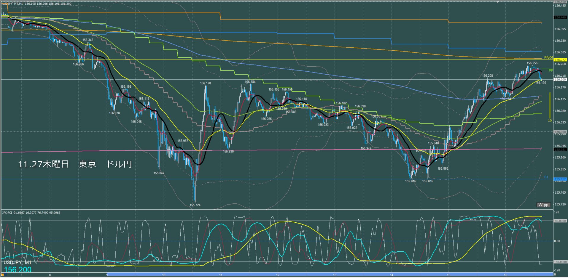Click the orange square at timeline start
568x278 pixels.
tap(4, 275)
